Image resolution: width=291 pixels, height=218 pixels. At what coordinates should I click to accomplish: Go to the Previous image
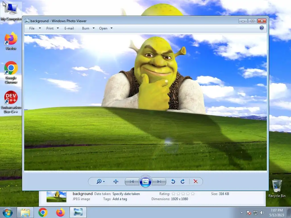(132, 181)
